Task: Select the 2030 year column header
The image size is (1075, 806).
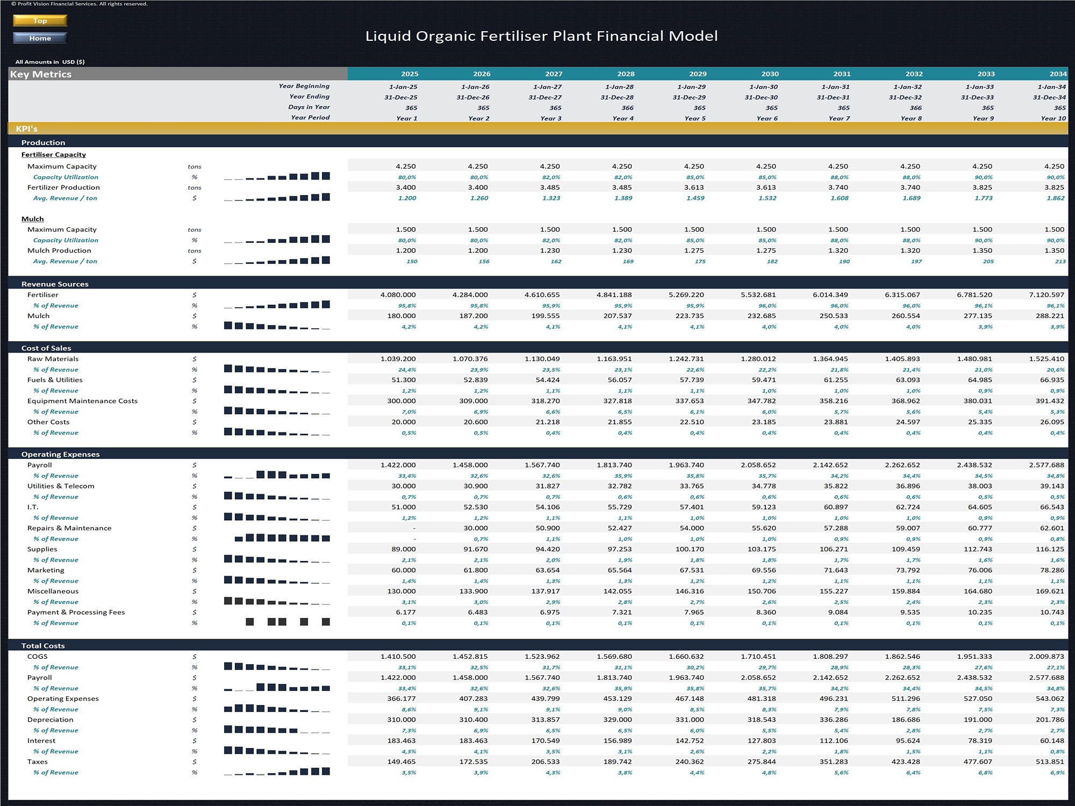Action: 769,74
